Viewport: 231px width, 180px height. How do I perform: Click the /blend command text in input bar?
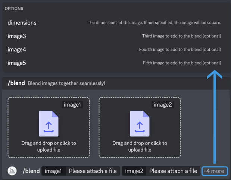(x=31, y=171)
